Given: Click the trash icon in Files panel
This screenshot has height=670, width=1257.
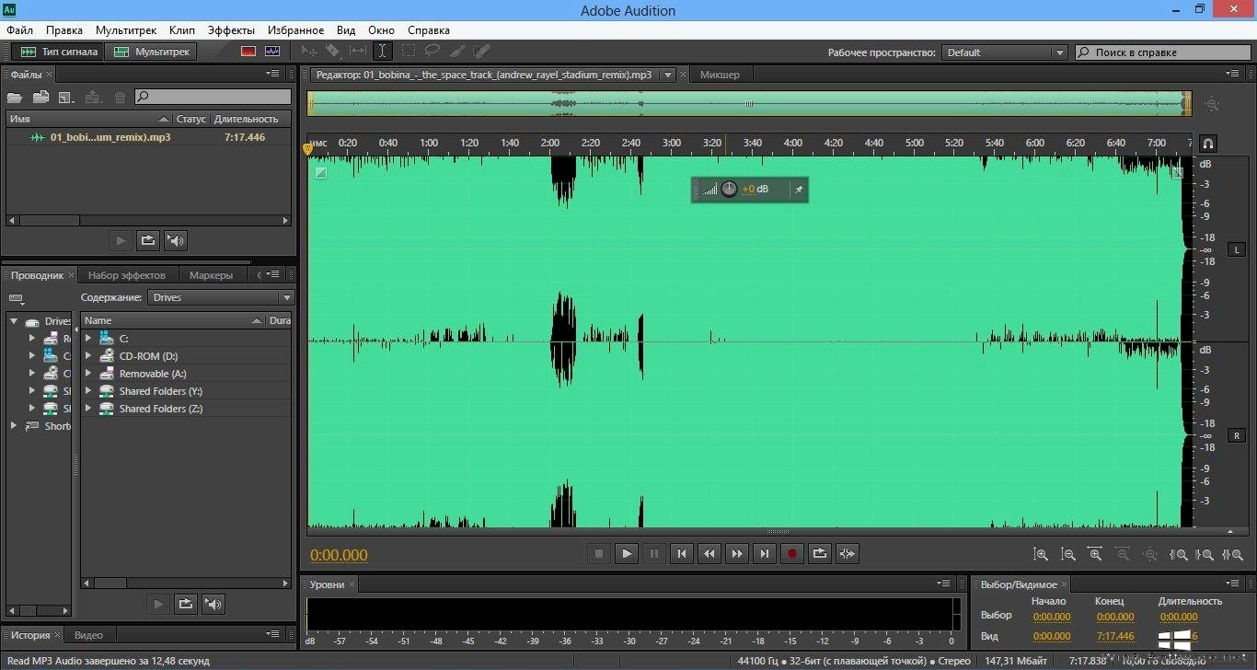Looking at the screenshot, I should click(120, 97).
